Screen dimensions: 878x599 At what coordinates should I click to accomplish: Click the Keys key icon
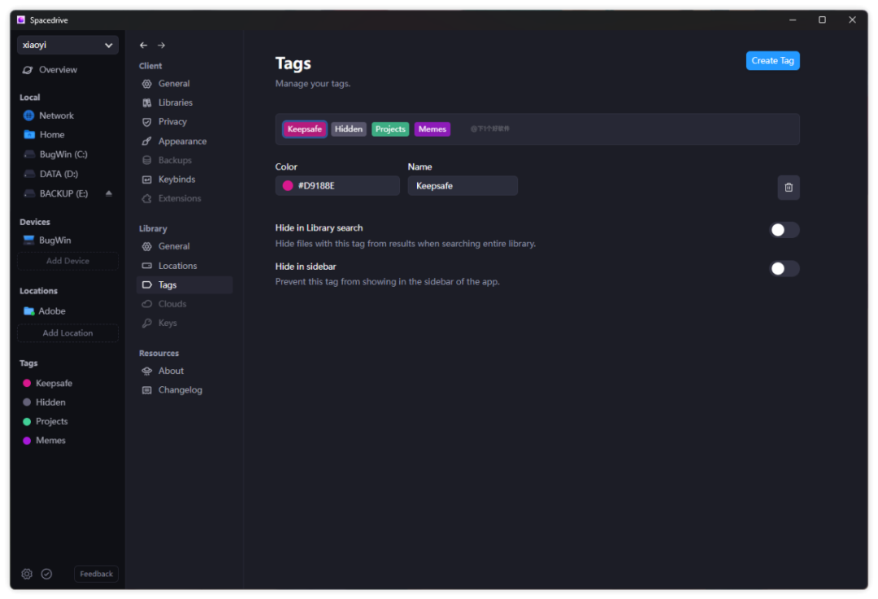[146, 323]
